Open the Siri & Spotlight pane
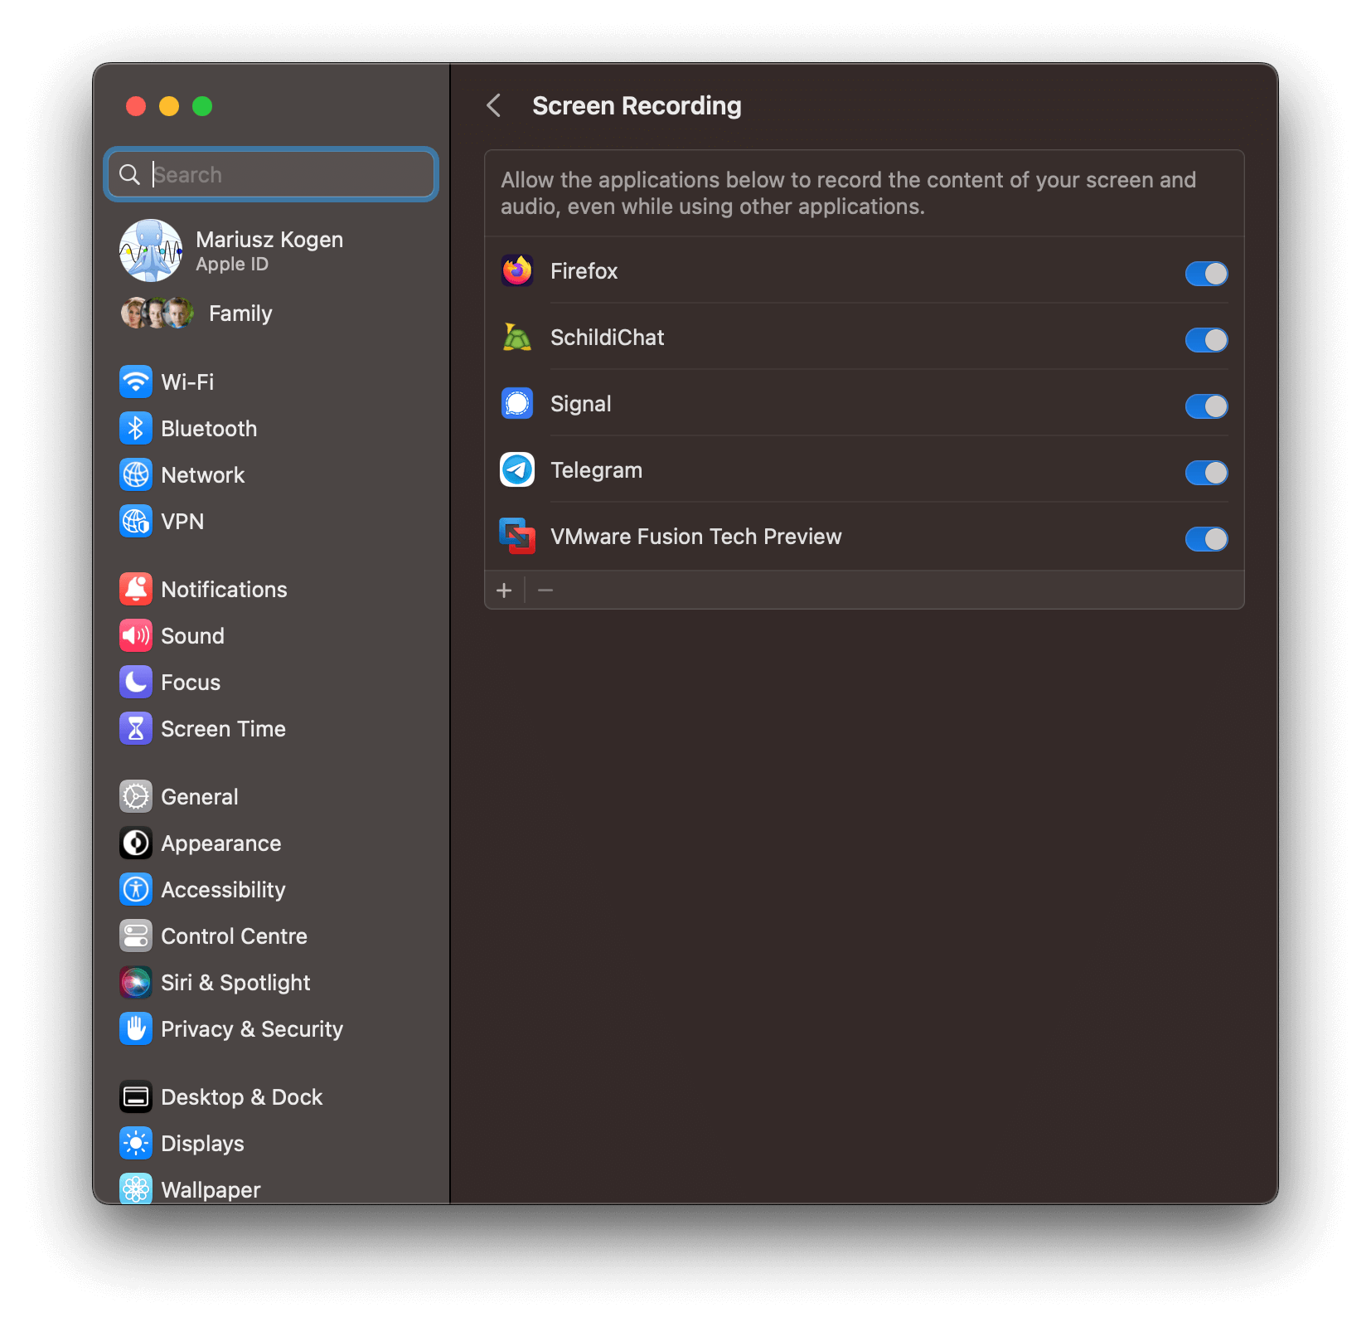Image resolution: width=1371 pixels, height=1327 pixels. point(235,983)
